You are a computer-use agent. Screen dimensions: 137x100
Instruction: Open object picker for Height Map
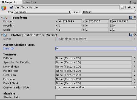tap(135, 71)
